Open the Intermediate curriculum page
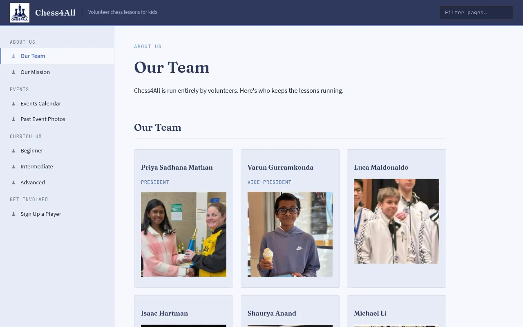Viewport: 523px width, 327px height. 57,167
